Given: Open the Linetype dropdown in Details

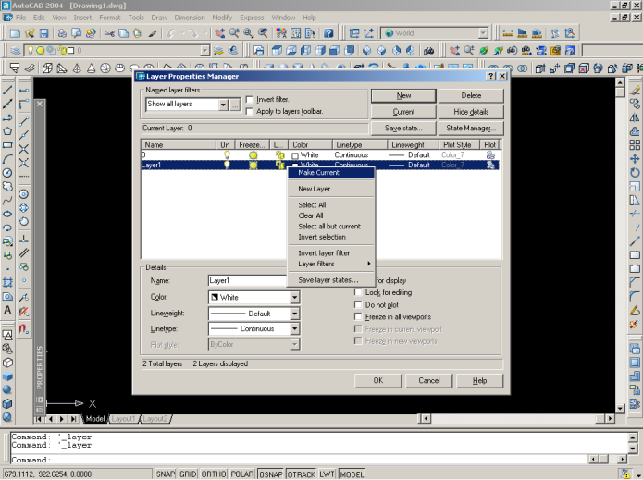Looking at the screenshot, I should [294, 328].
